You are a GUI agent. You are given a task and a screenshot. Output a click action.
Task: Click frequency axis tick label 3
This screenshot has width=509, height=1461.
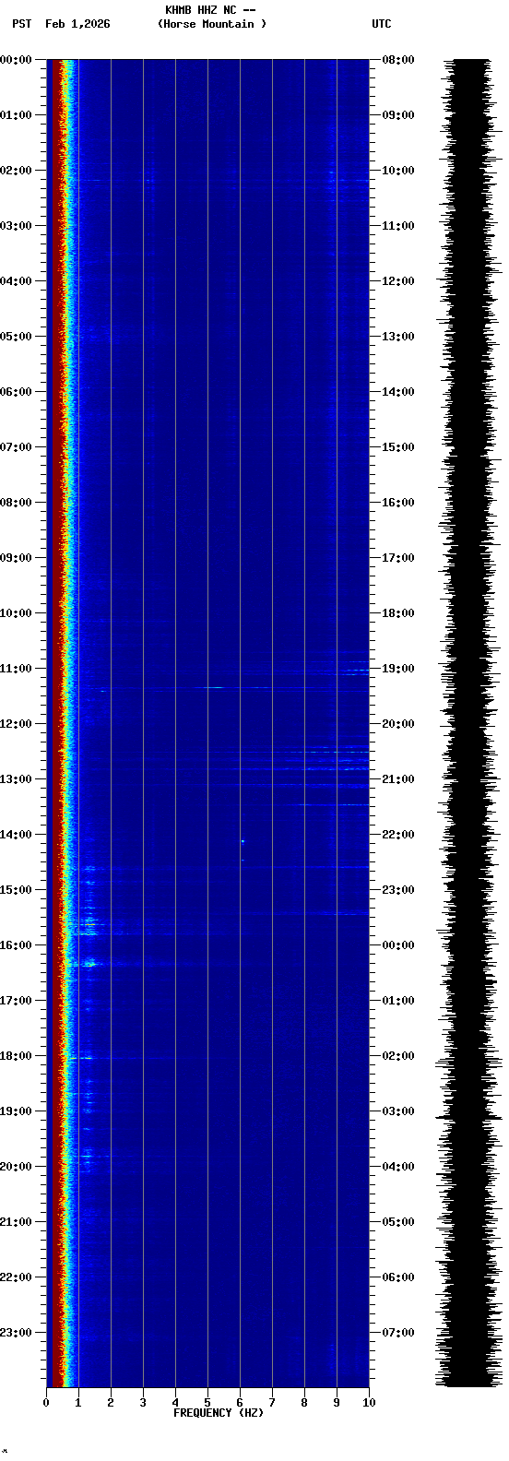[143, 1403]
